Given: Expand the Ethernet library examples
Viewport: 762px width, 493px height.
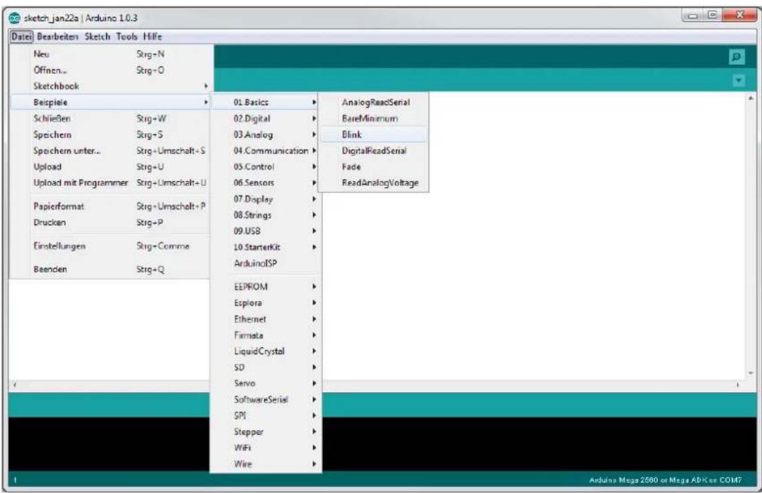Looking at the screenshot, I should click(x=266, y=319).
